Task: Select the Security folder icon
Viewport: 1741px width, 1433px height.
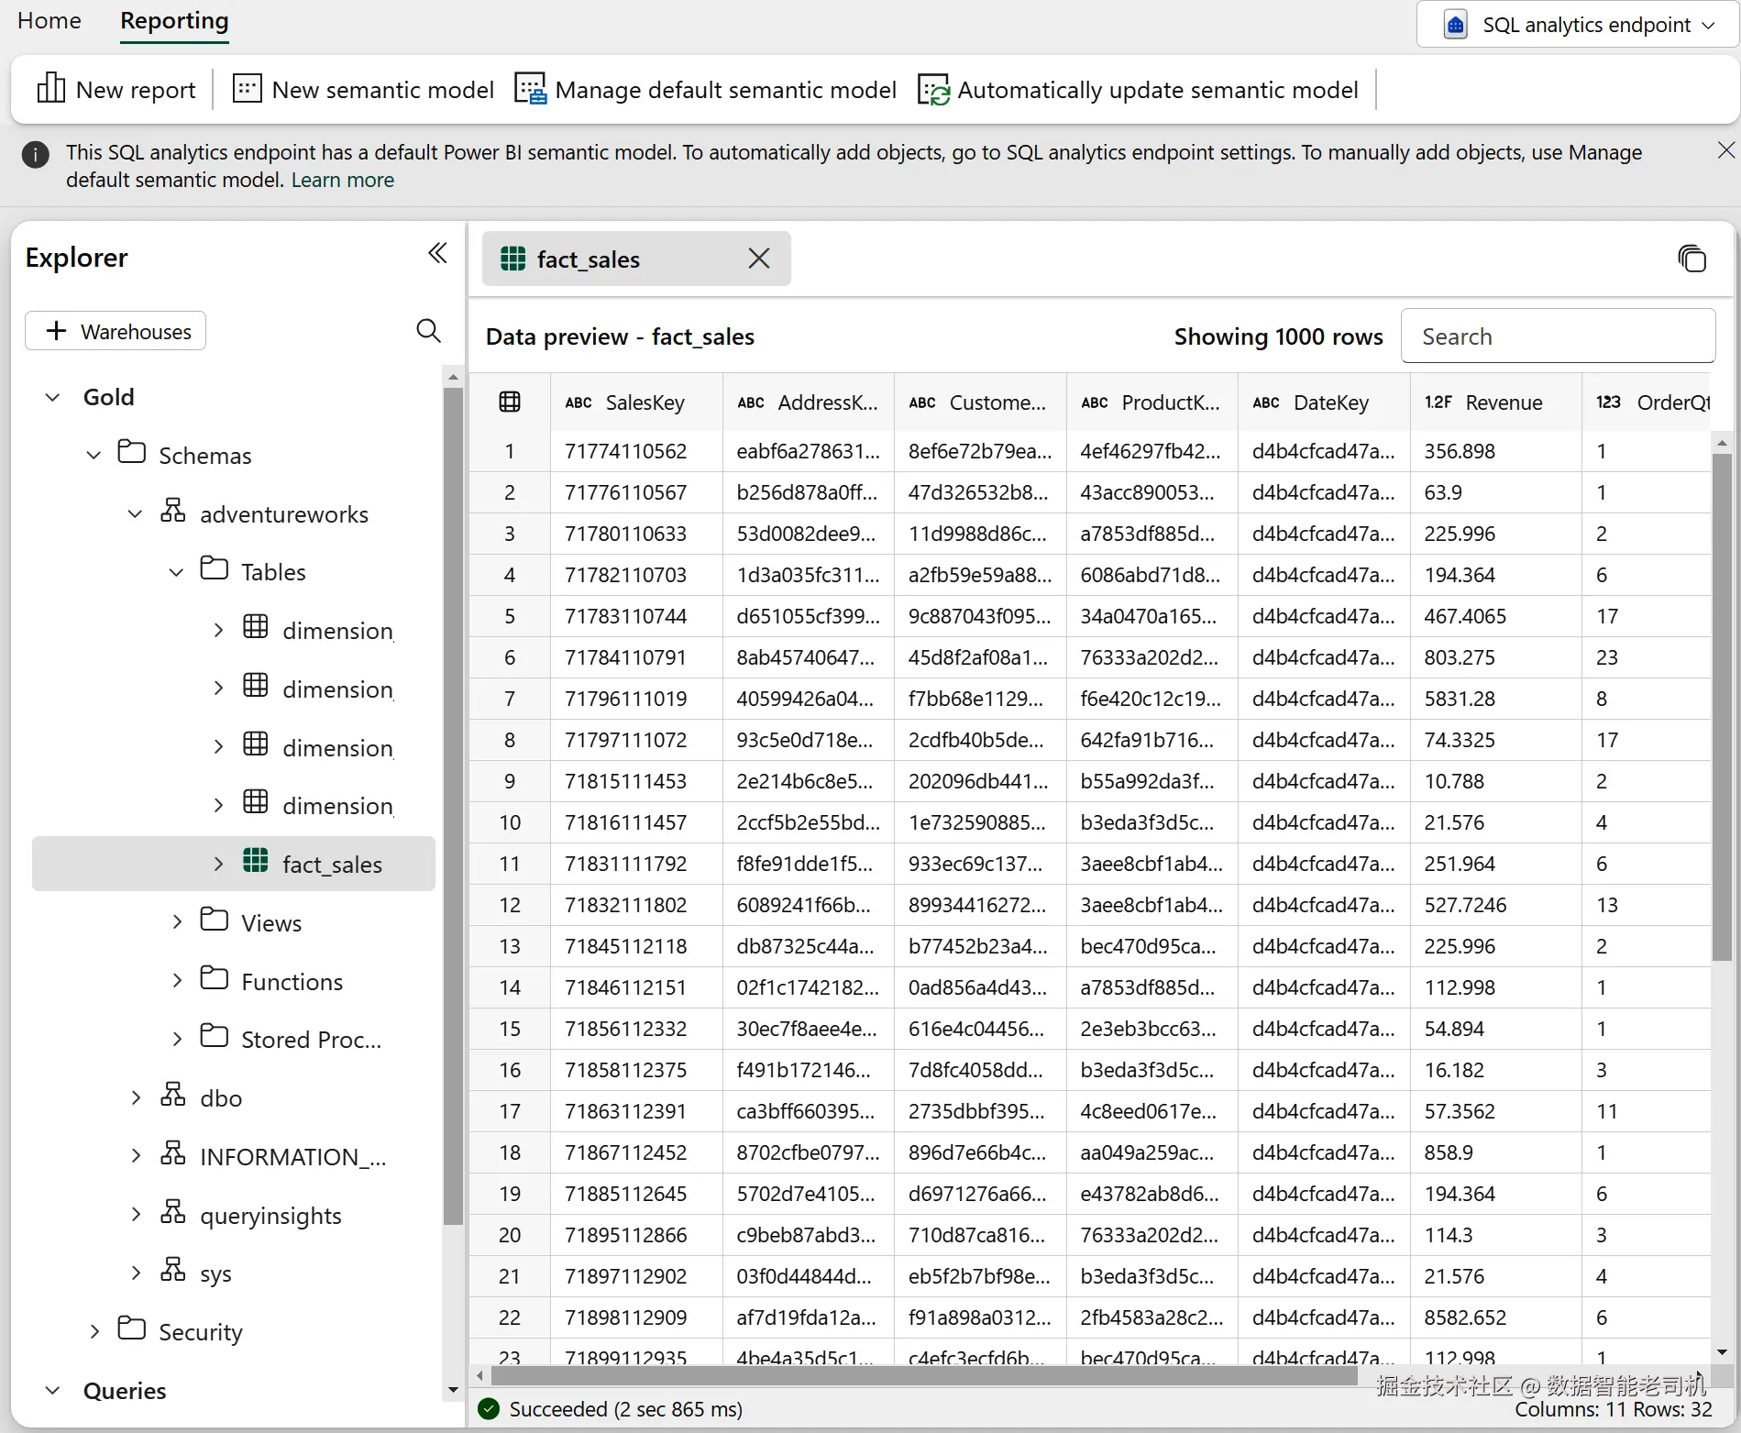Action: (x=131, y=1328)
